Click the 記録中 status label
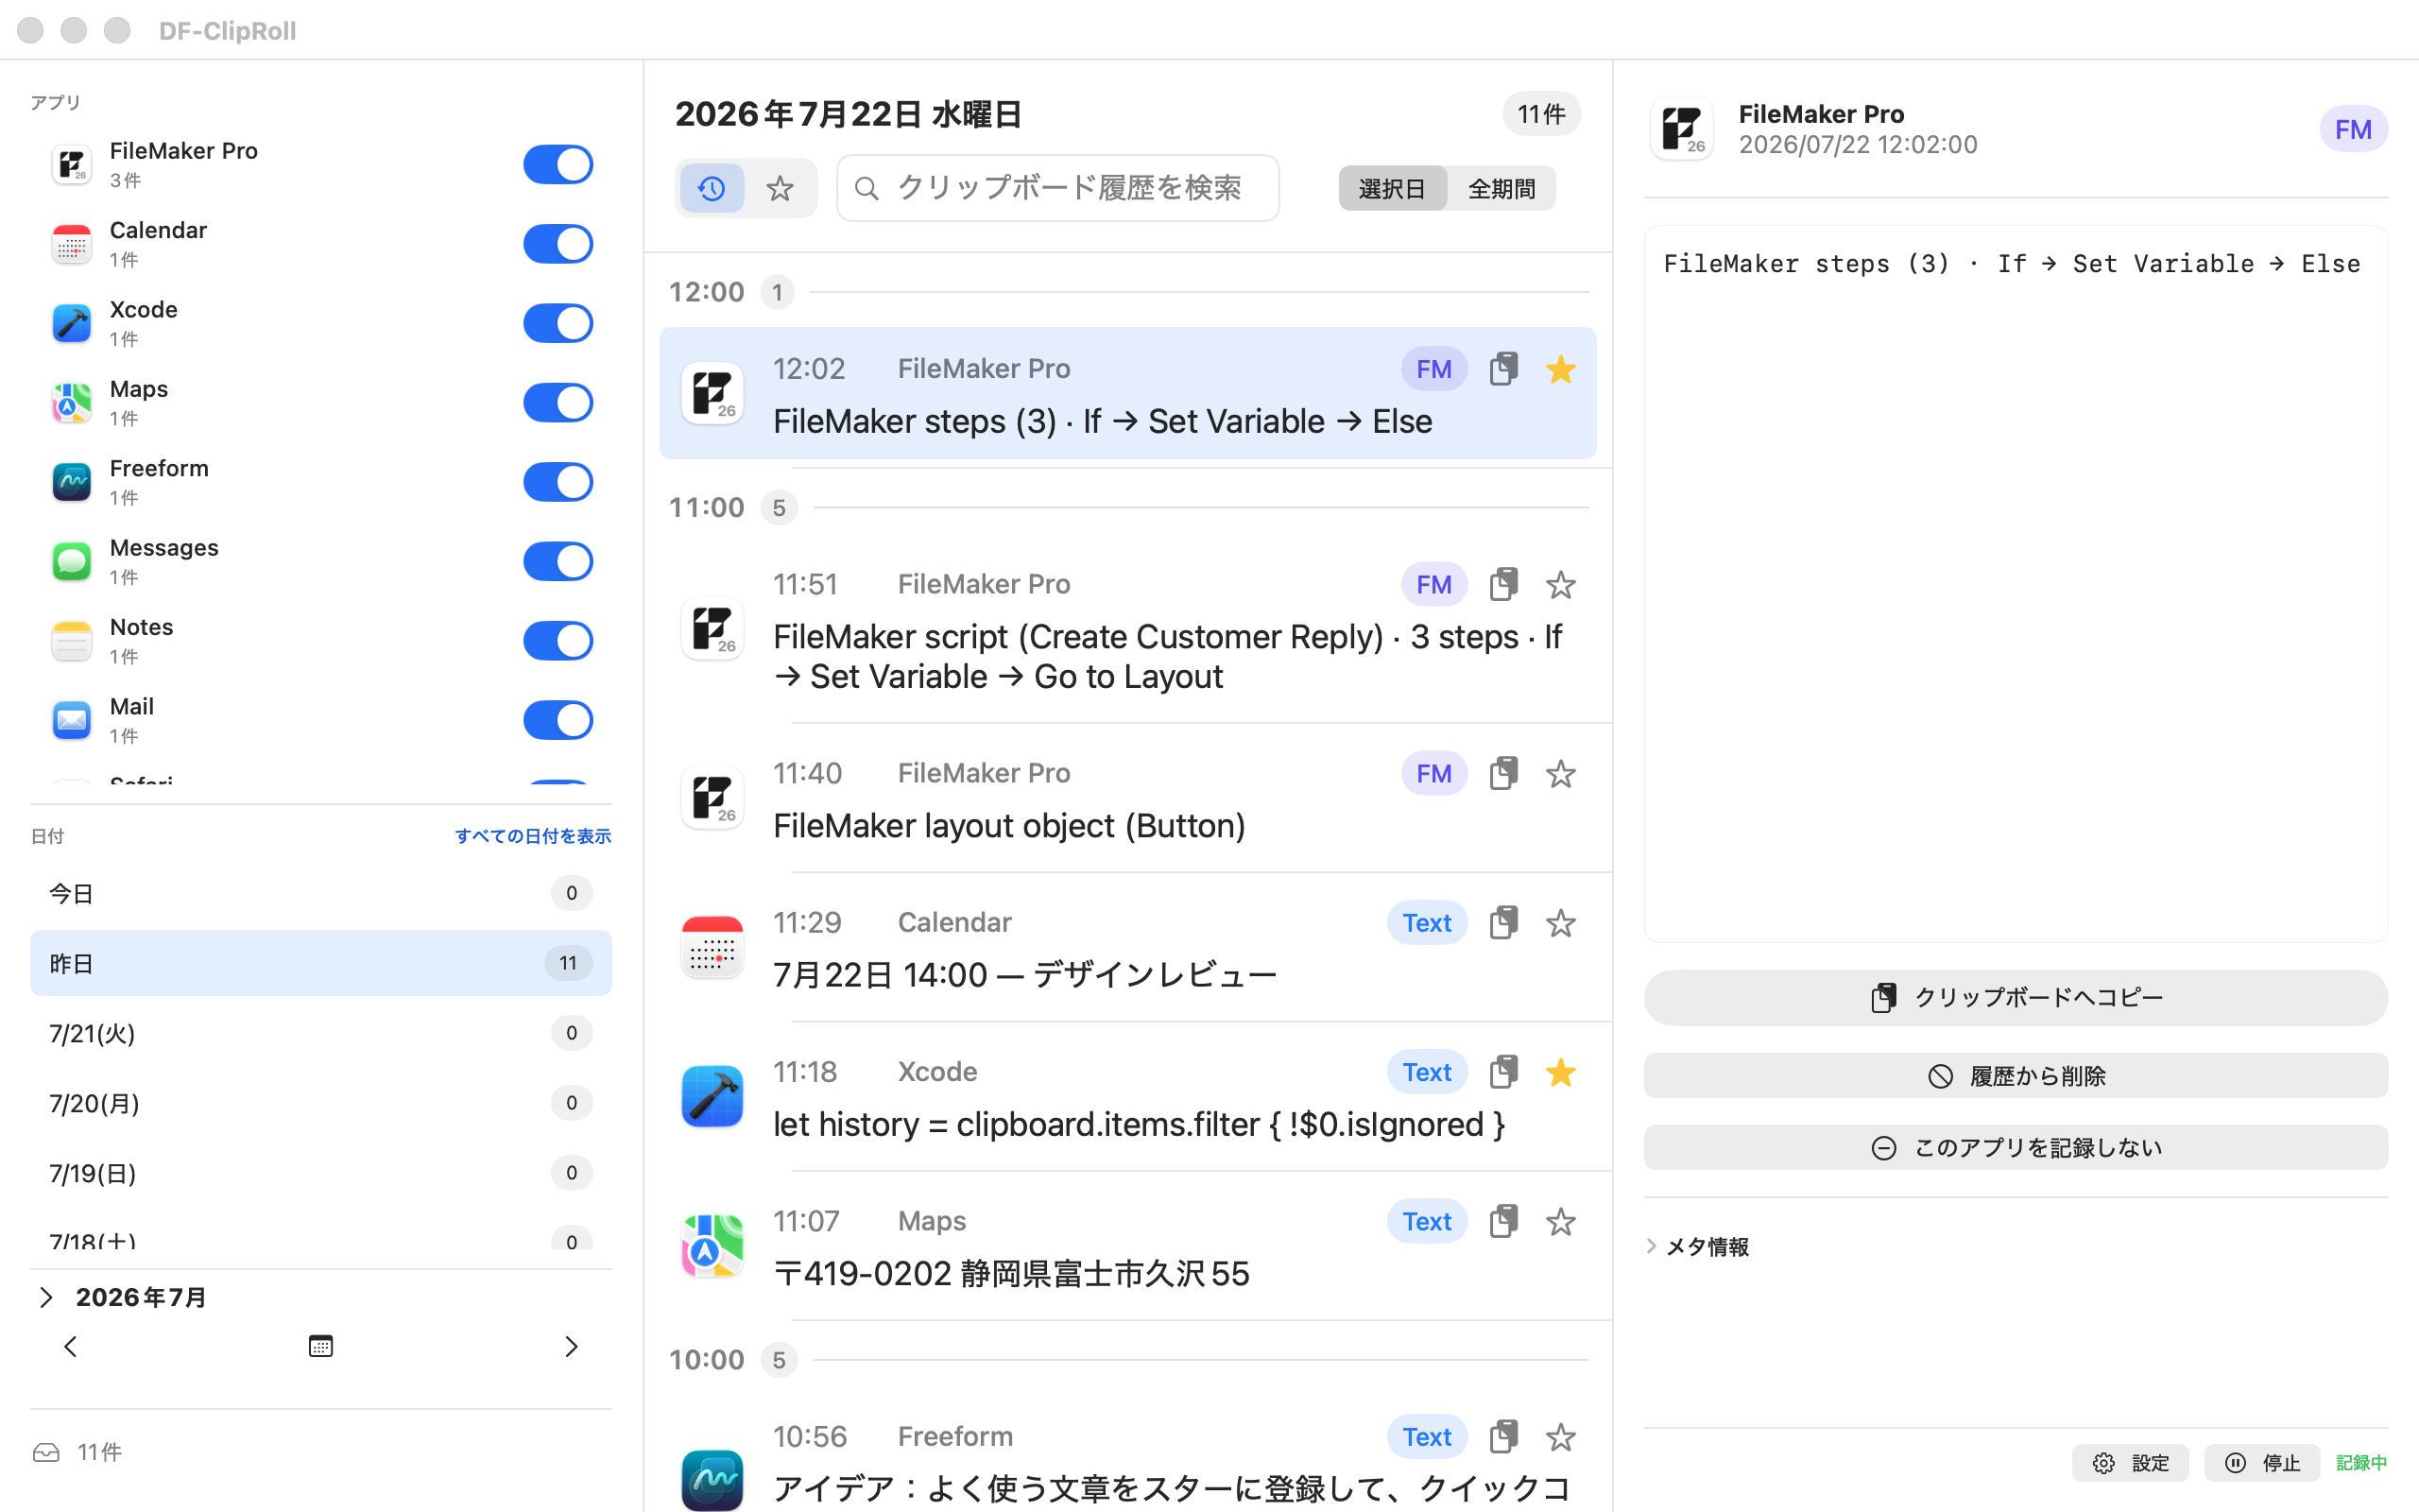This screenshot has width=2419, height=1512. pos(2361,1463)
